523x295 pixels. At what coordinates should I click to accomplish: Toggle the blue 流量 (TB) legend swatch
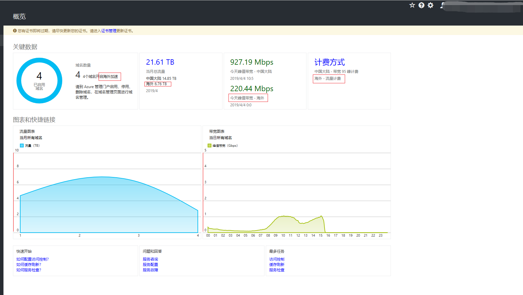22,145
